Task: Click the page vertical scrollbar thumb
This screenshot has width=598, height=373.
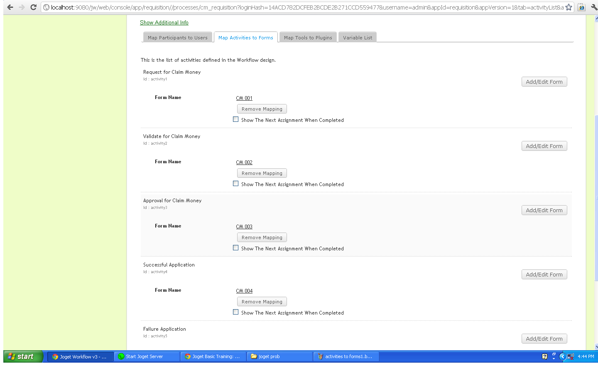Action: coord(596,198)
